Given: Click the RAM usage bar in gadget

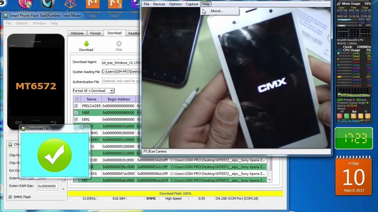Looking at the screenshot, I should [348, 19].
